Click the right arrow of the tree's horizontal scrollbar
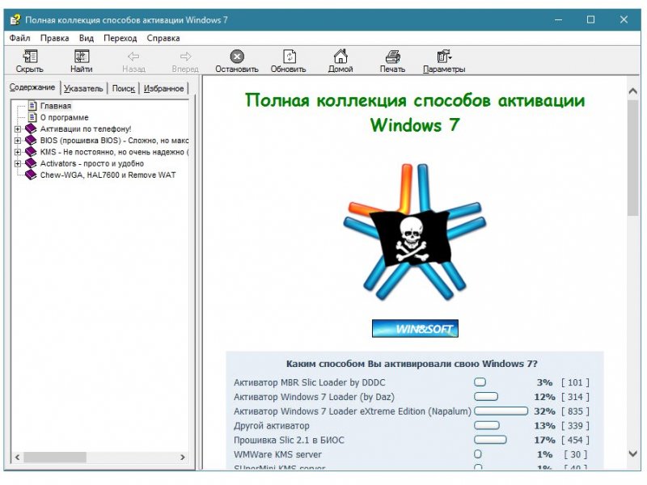 pos(183,457)
